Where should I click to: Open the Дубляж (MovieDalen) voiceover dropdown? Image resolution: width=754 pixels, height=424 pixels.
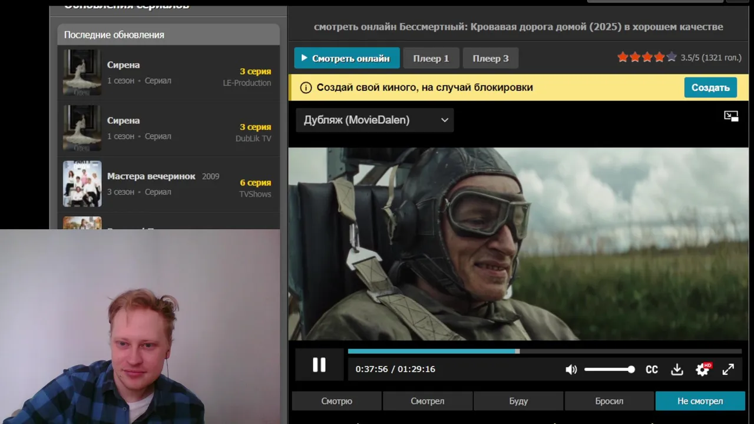375,120
